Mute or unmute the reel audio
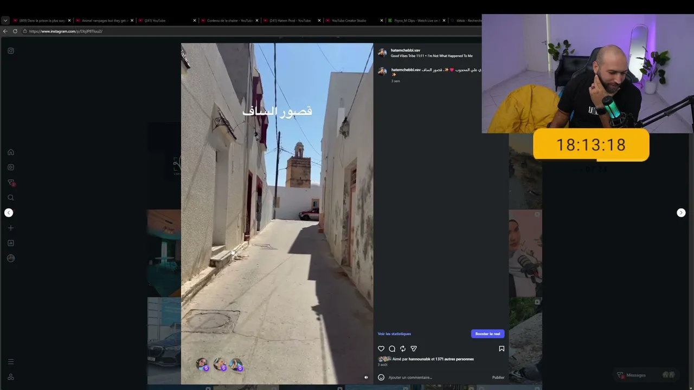Viewport: 694px width, 390px height. pyautogui.click(x=366, y=378)
